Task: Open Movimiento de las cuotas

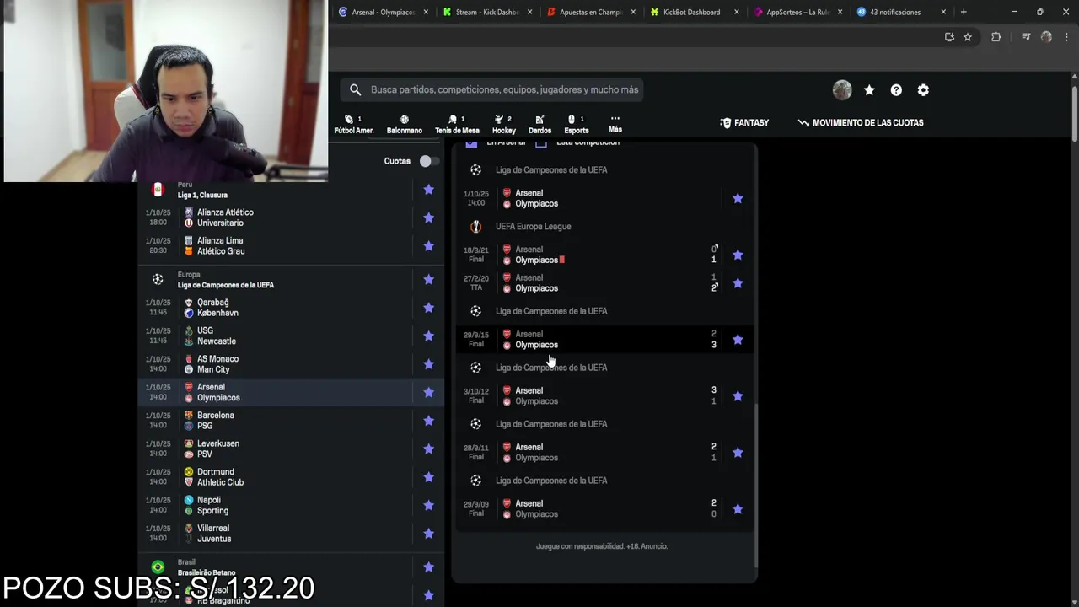Action: coord(861,122)
